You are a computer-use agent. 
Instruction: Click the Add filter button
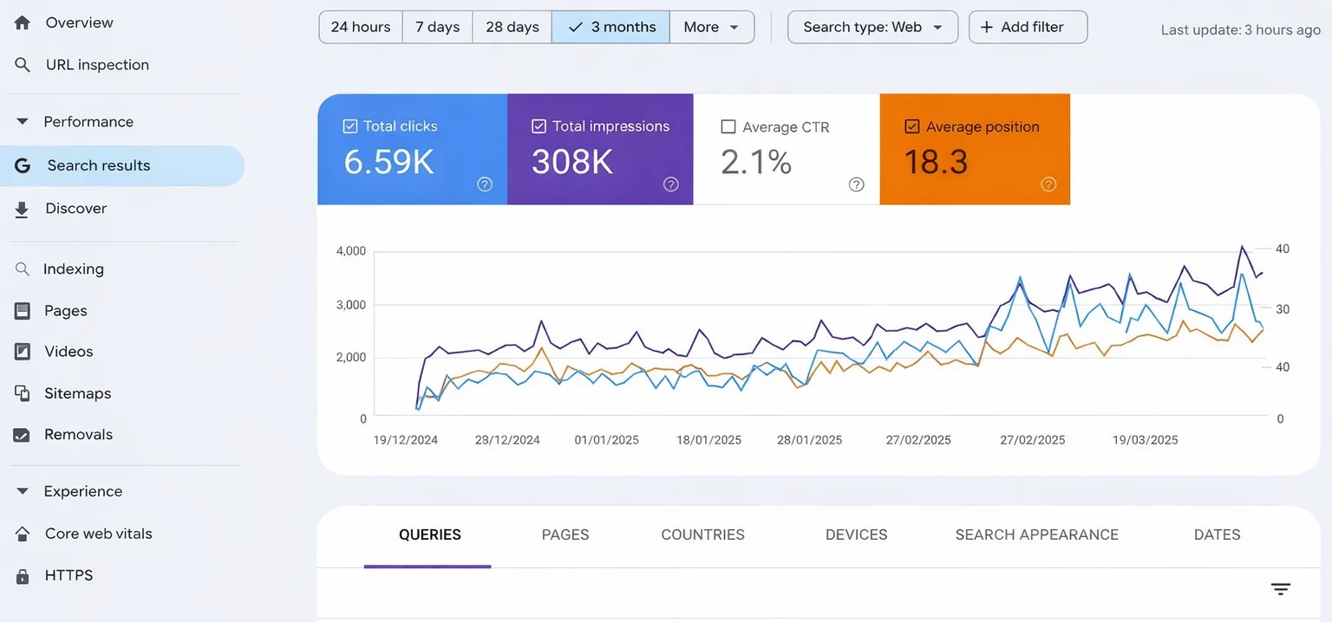pos(1028,27)
